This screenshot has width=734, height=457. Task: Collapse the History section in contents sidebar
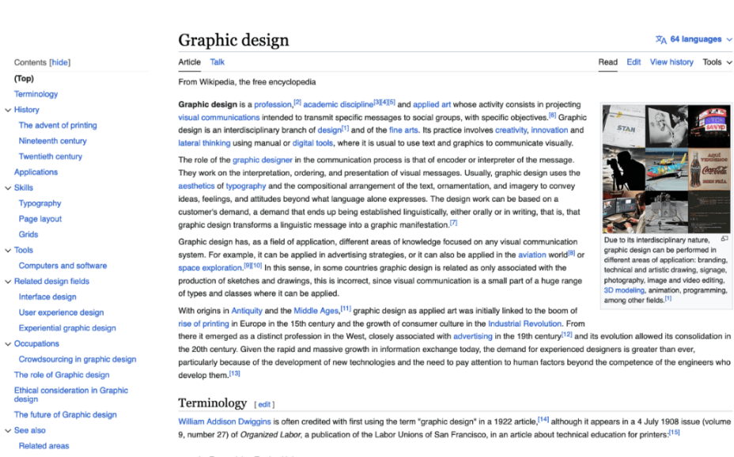click(8, 110)
